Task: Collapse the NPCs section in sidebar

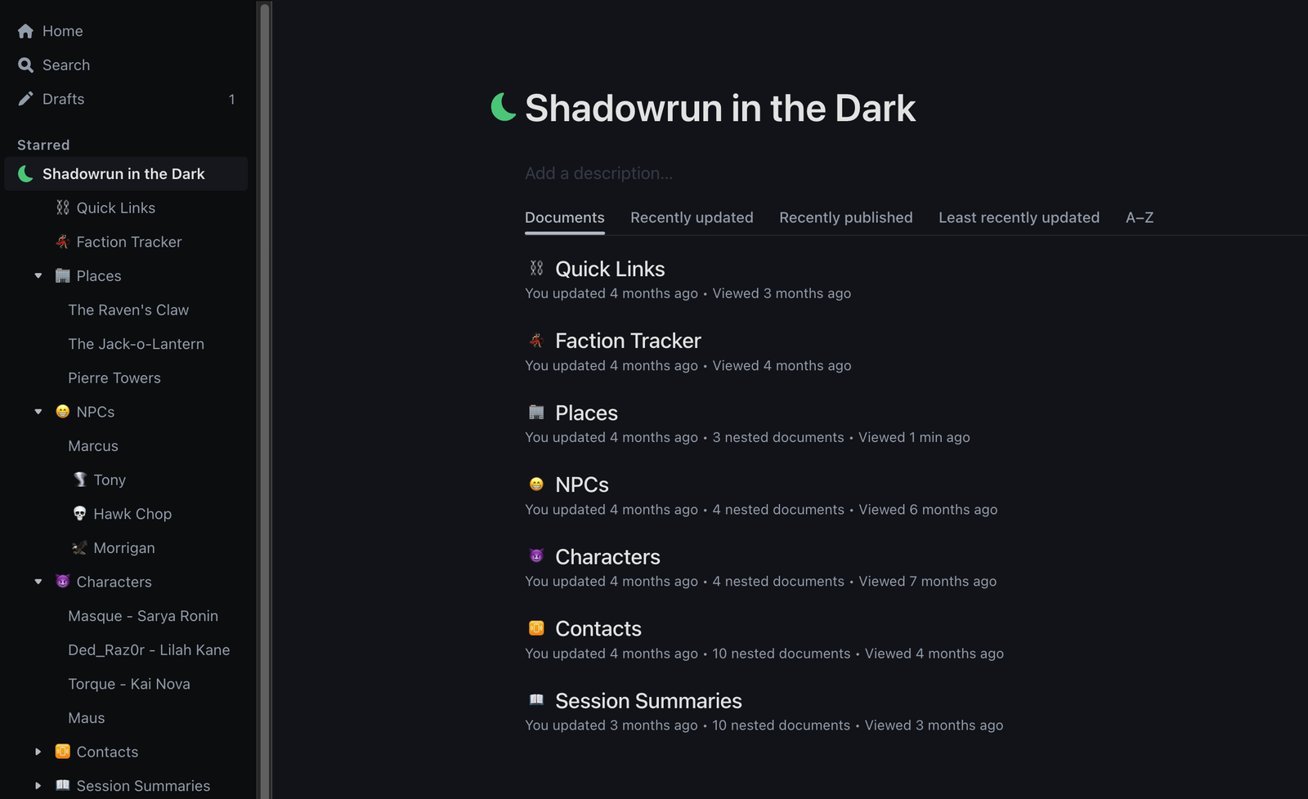Action: click(38, 412)
